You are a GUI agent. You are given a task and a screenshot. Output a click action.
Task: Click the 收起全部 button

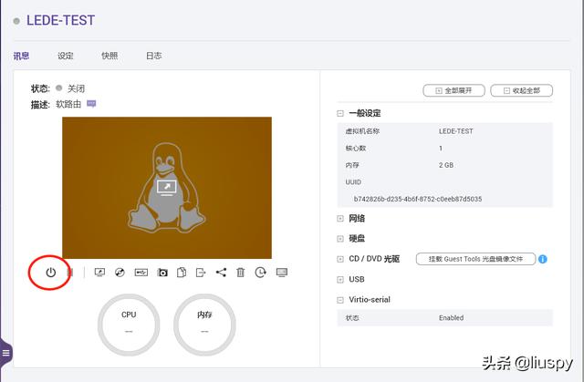pos(521,90)
